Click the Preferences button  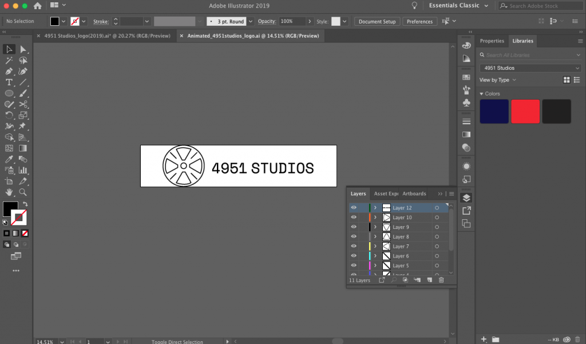pos(419,21)
